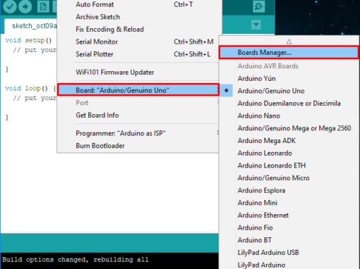Pick the Arduino Leonardo board
Image resolution: width=360 pixels, height=269 pixels.
[x=289, y=153]
